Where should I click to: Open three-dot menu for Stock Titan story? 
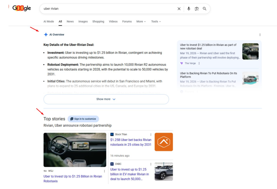[x=151, y=134]
